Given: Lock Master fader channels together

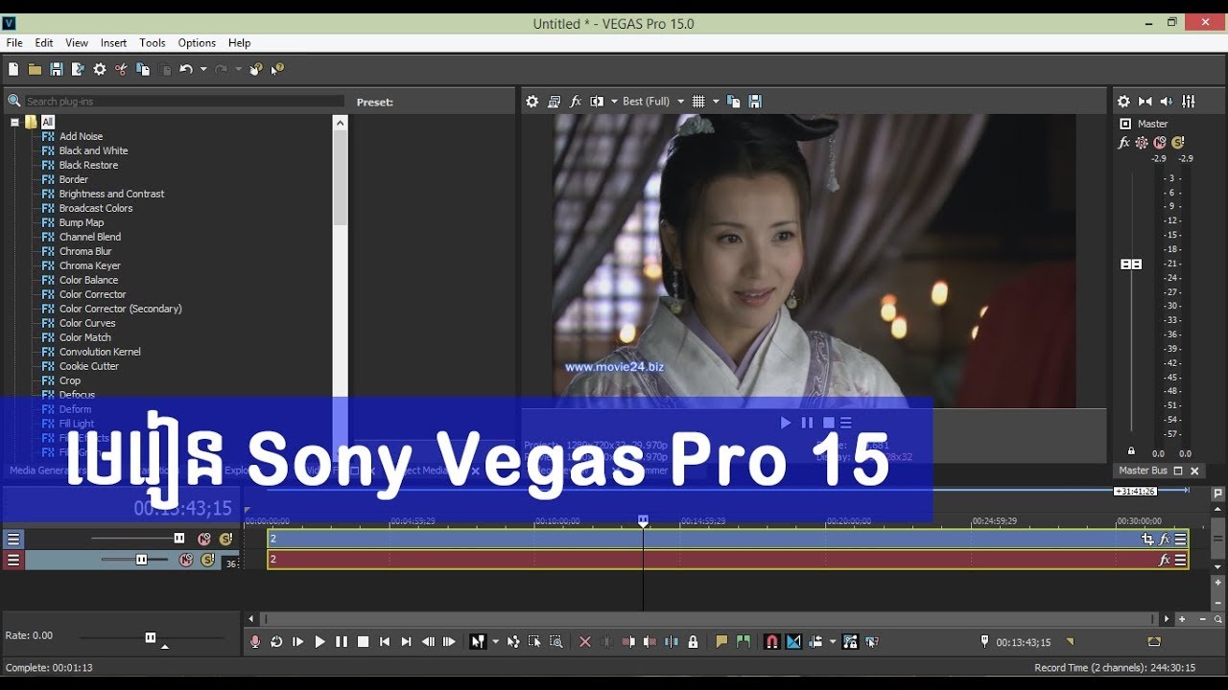Looking at the screenshot, I should tap(1131, 450).
